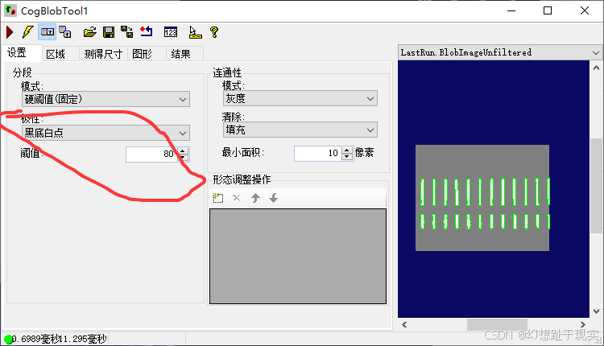Image resolution: width=604 pixels, height=346 pixels.
Task: Open the LastRun.BlobImageUnfiltered image dropdown
Action: (x=499, y=52)
